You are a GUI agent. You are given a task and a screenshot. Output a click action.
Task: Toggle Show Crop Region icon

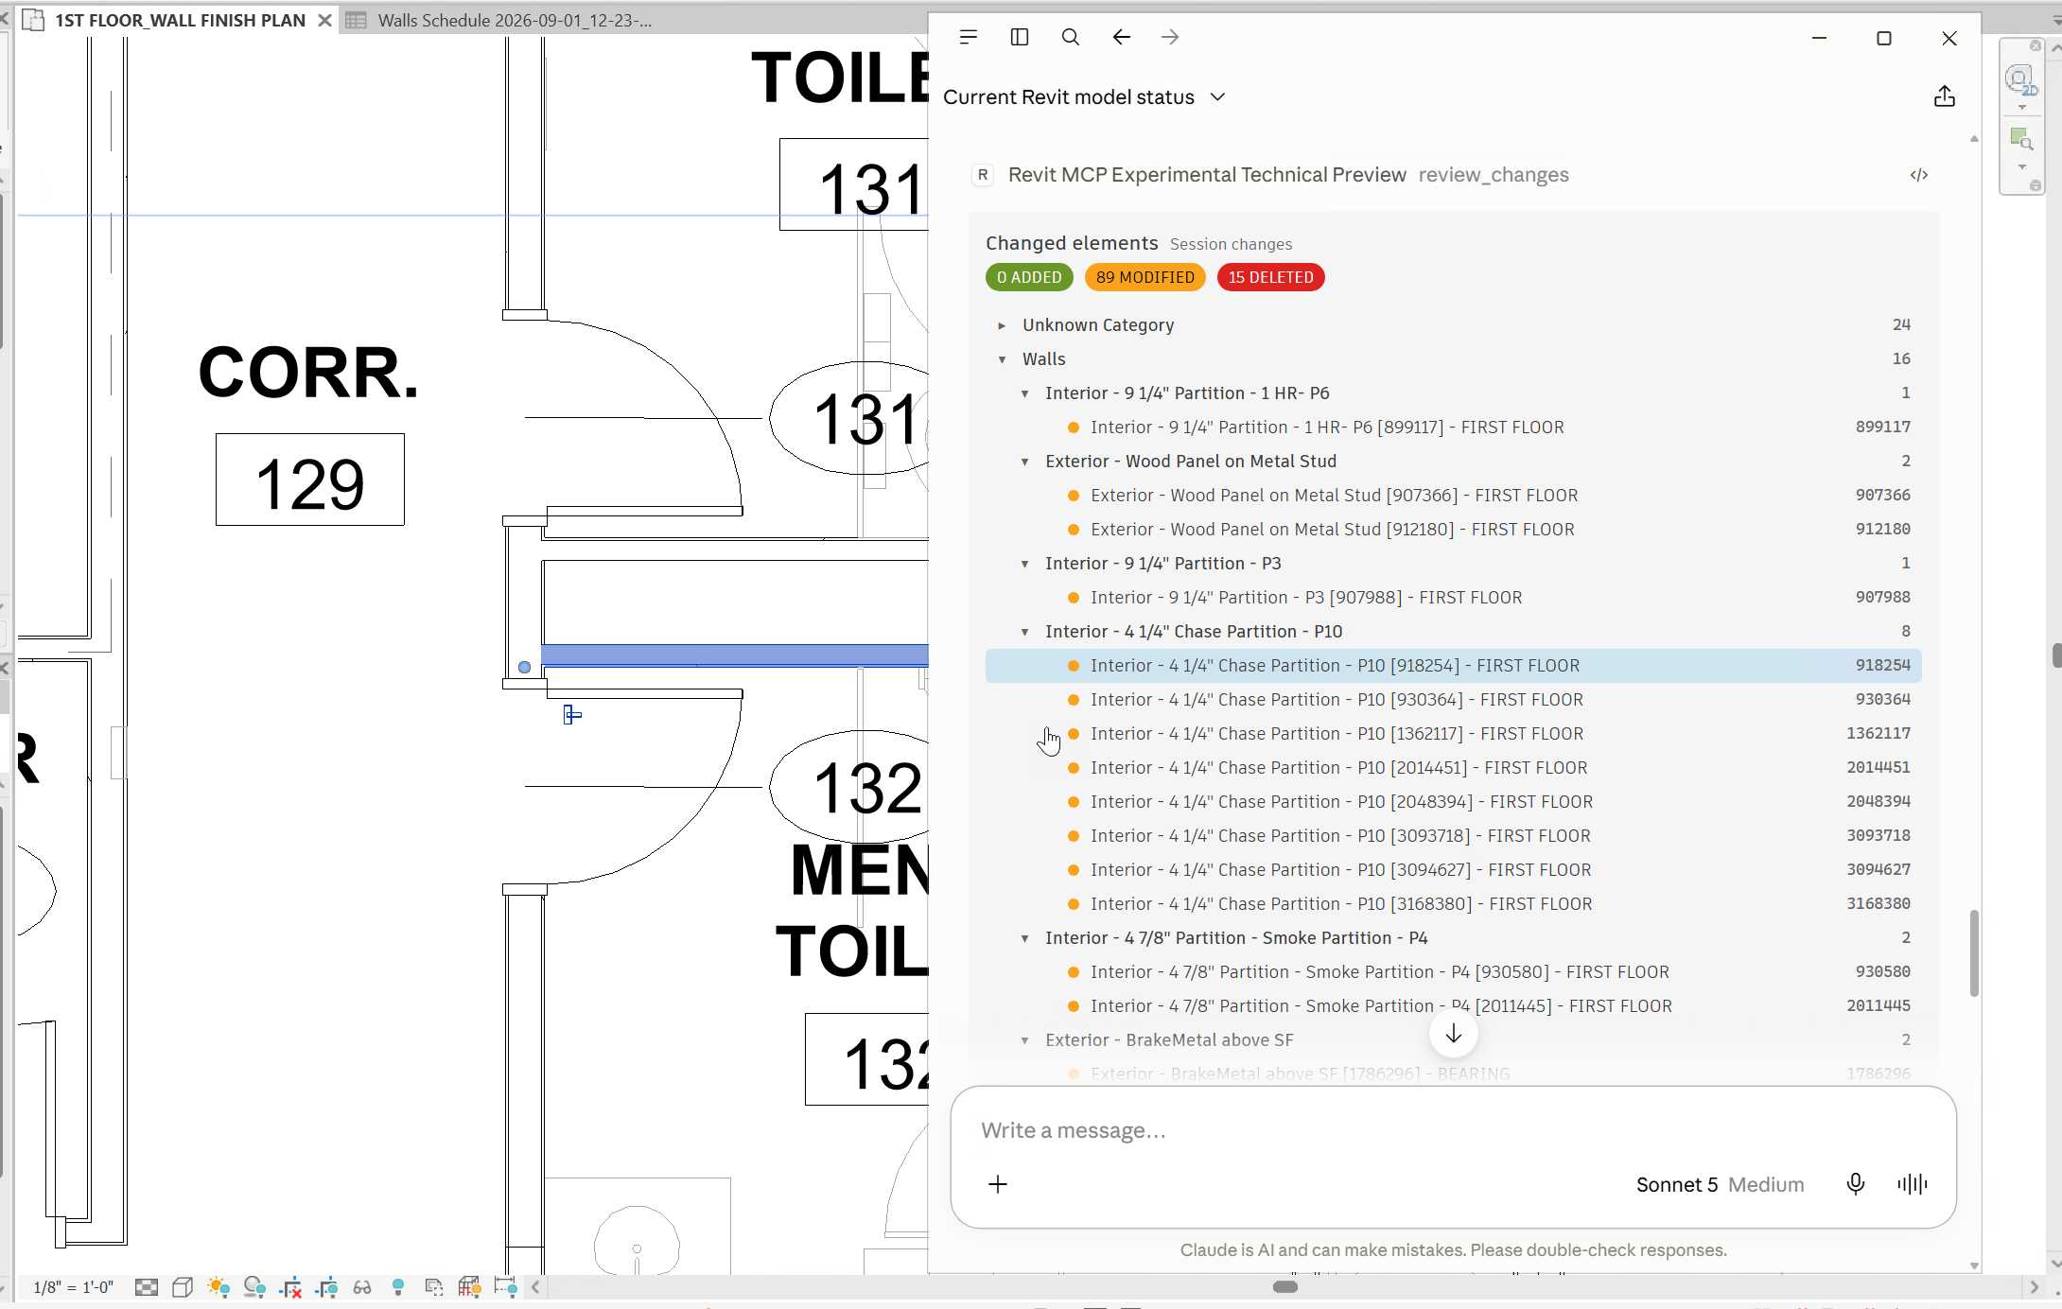[x=326, y=1287]
